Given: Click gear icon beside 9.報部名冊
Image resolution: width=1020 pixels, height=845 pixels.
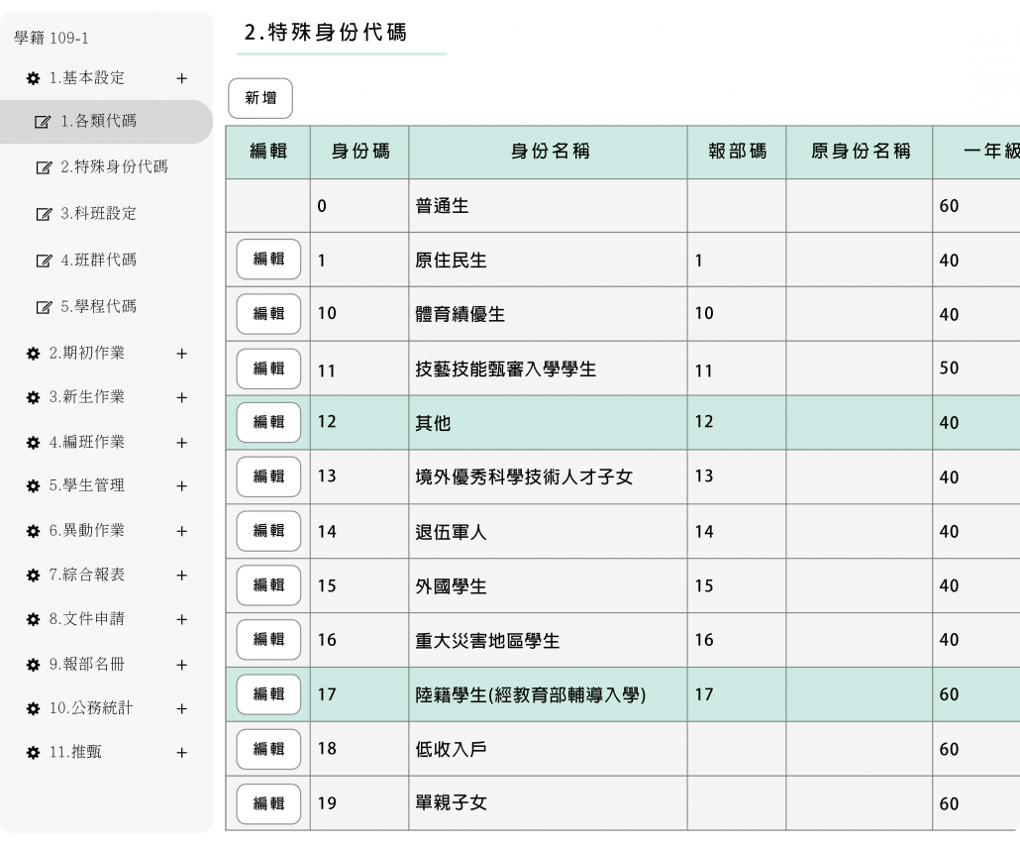Looking at the screenshot, I should click(34, 665).
